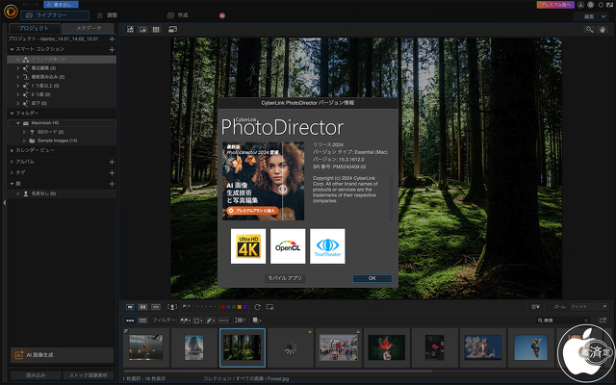
Task: Click the face tagging icon
Action: pos(172,307)
